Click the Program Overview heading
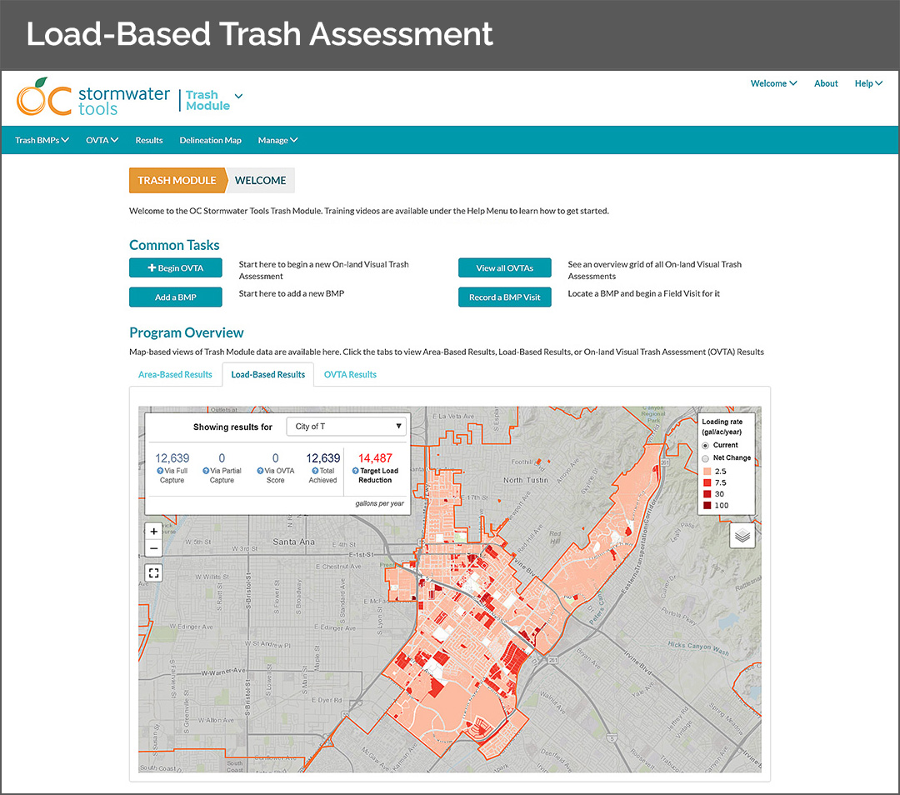Viewport: 900px width, 795px height. coord(187,333)
